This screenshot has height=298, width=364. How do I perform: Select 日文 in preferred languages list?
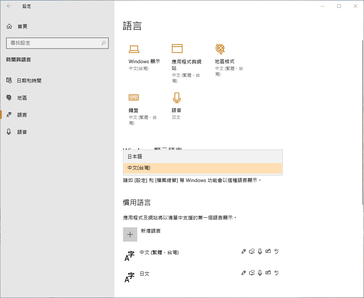(x=144, y=274)
